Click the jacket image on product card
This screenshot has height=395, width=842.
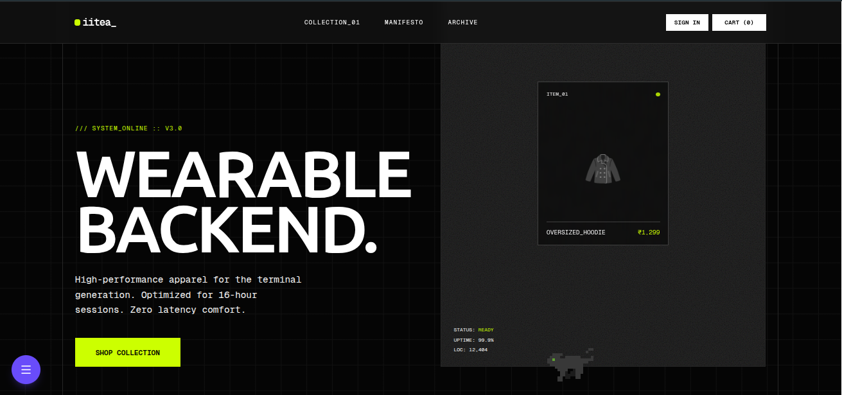click(602, 170)
